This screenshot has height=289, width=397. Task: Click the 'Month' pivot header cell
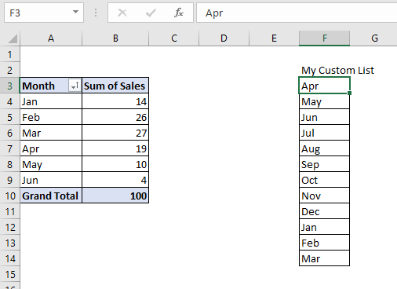(x=51, y=86)
